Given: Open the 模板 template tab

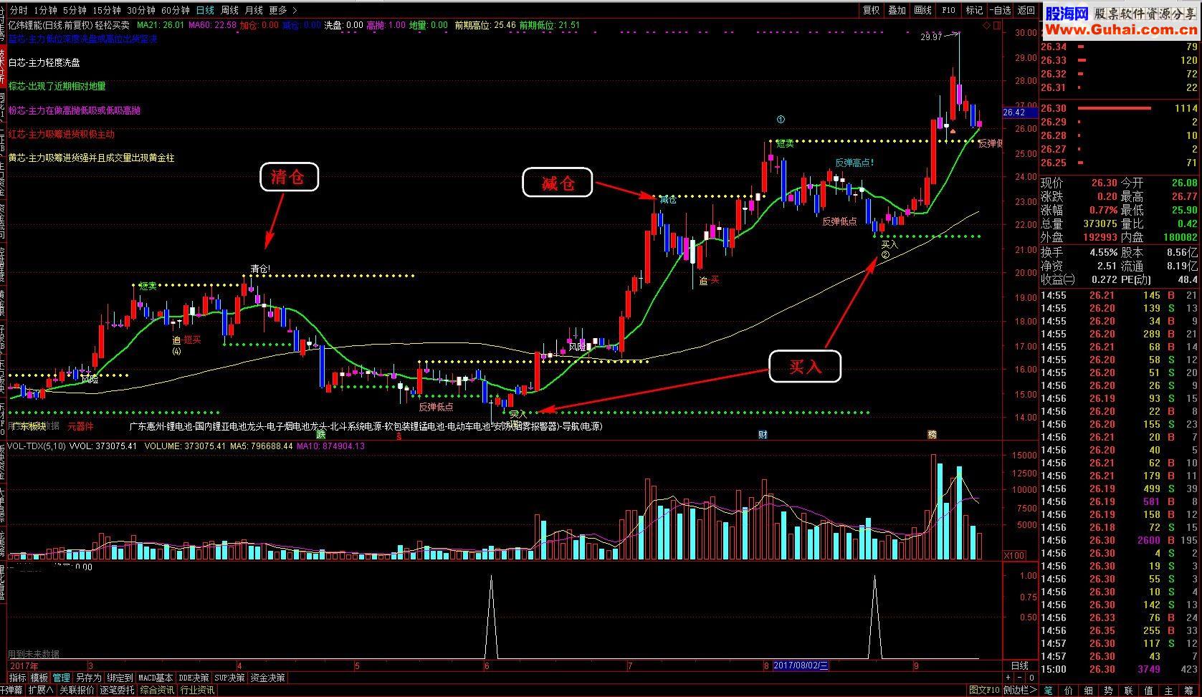Looking at the screenshot, I should pos(39,678).
